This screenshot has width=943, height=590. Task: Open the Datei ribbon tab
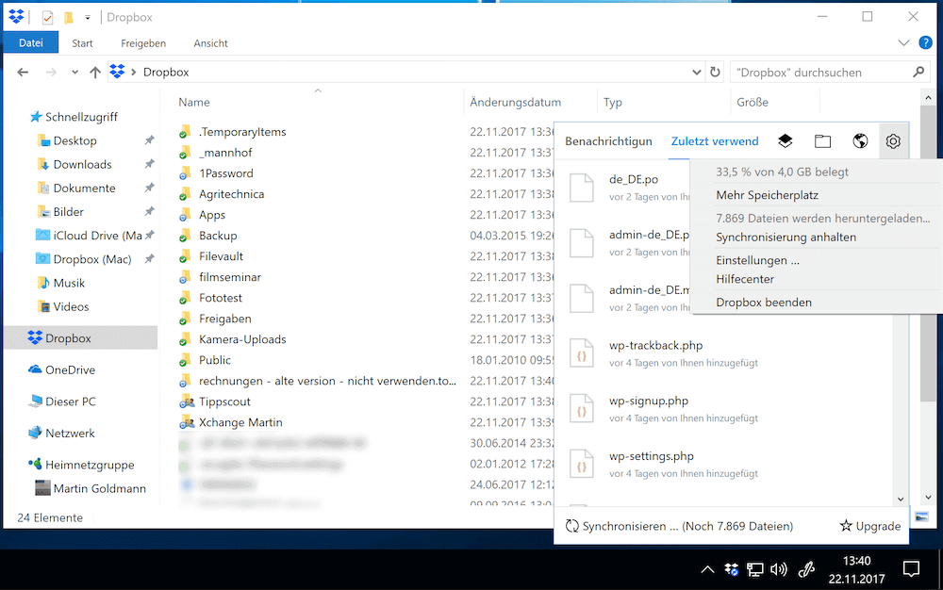[x=31, y=42]
